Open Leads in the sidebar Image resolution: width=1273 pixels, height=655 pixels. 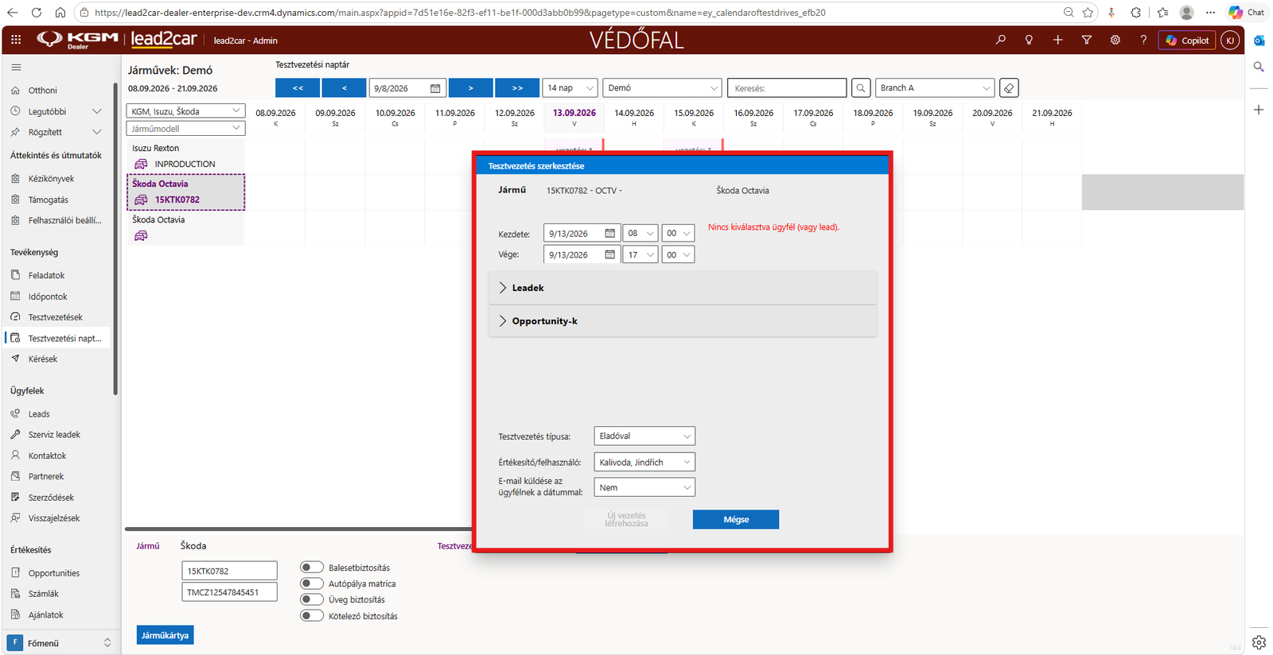tap(39, 414)
